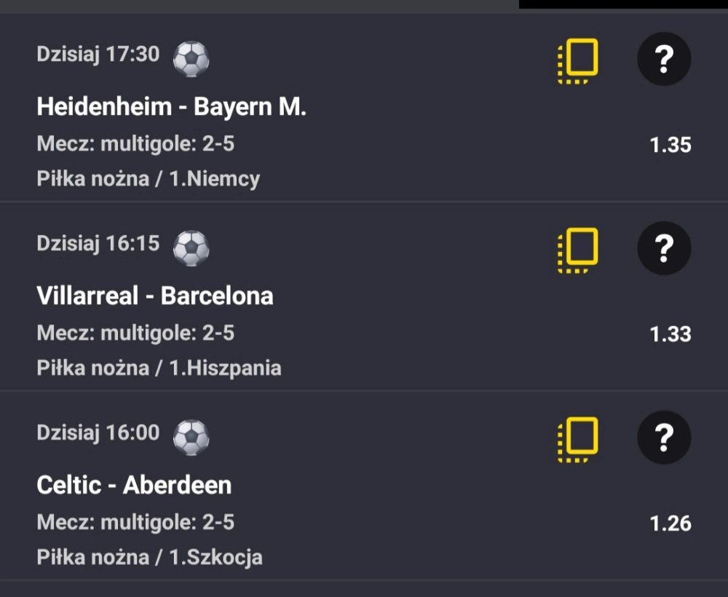Copy the Villarreal - Barcelona bet selection
Screen dimensions: 728x597
coord(579,249)
